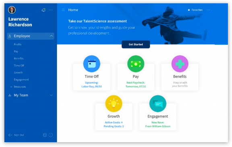Click the settings gear icon in sidebar

[x=45, y=135]
